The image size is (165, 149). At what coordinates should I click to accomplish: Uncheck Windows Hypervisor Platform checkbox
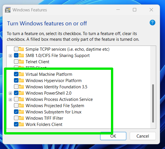16,81
